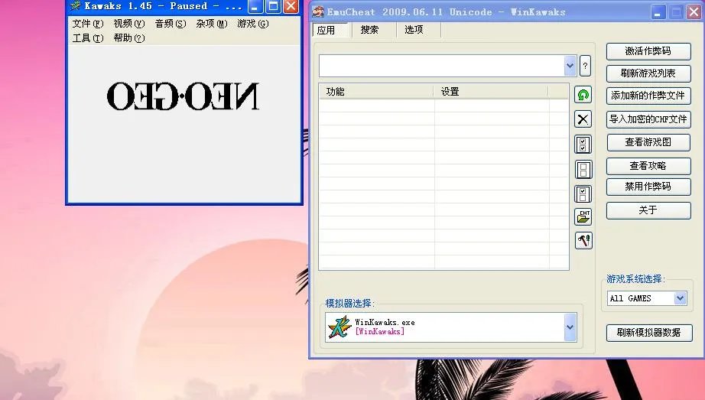Click the 激活作弊码 button
The height and width of the screenshot is (400, 705).
click(648, 51)
